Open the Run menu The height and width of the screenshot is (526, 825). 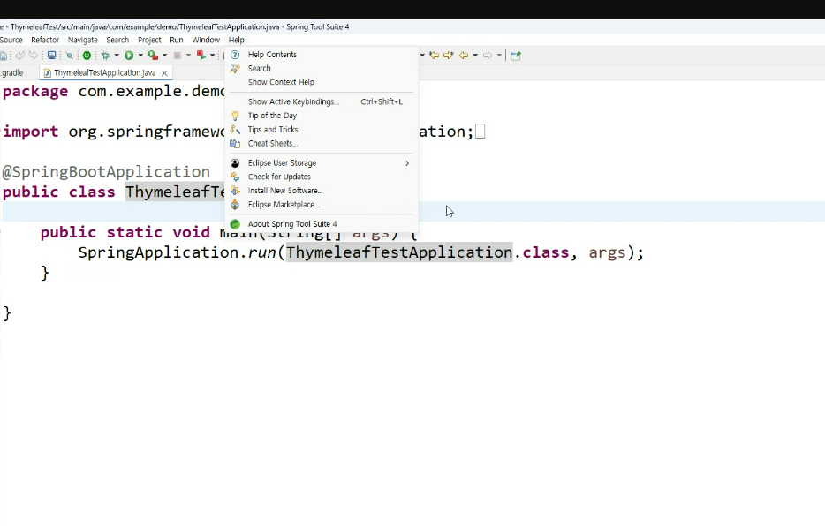[x=177, y=40]
